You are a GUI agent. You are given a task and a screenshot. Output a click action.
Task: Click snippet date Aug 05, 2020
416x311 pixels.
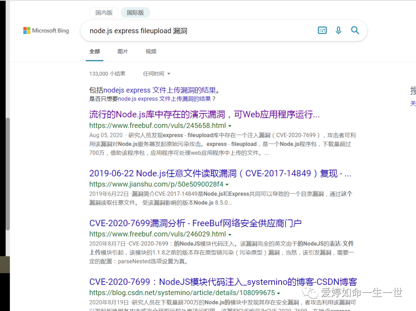point(106,135)
